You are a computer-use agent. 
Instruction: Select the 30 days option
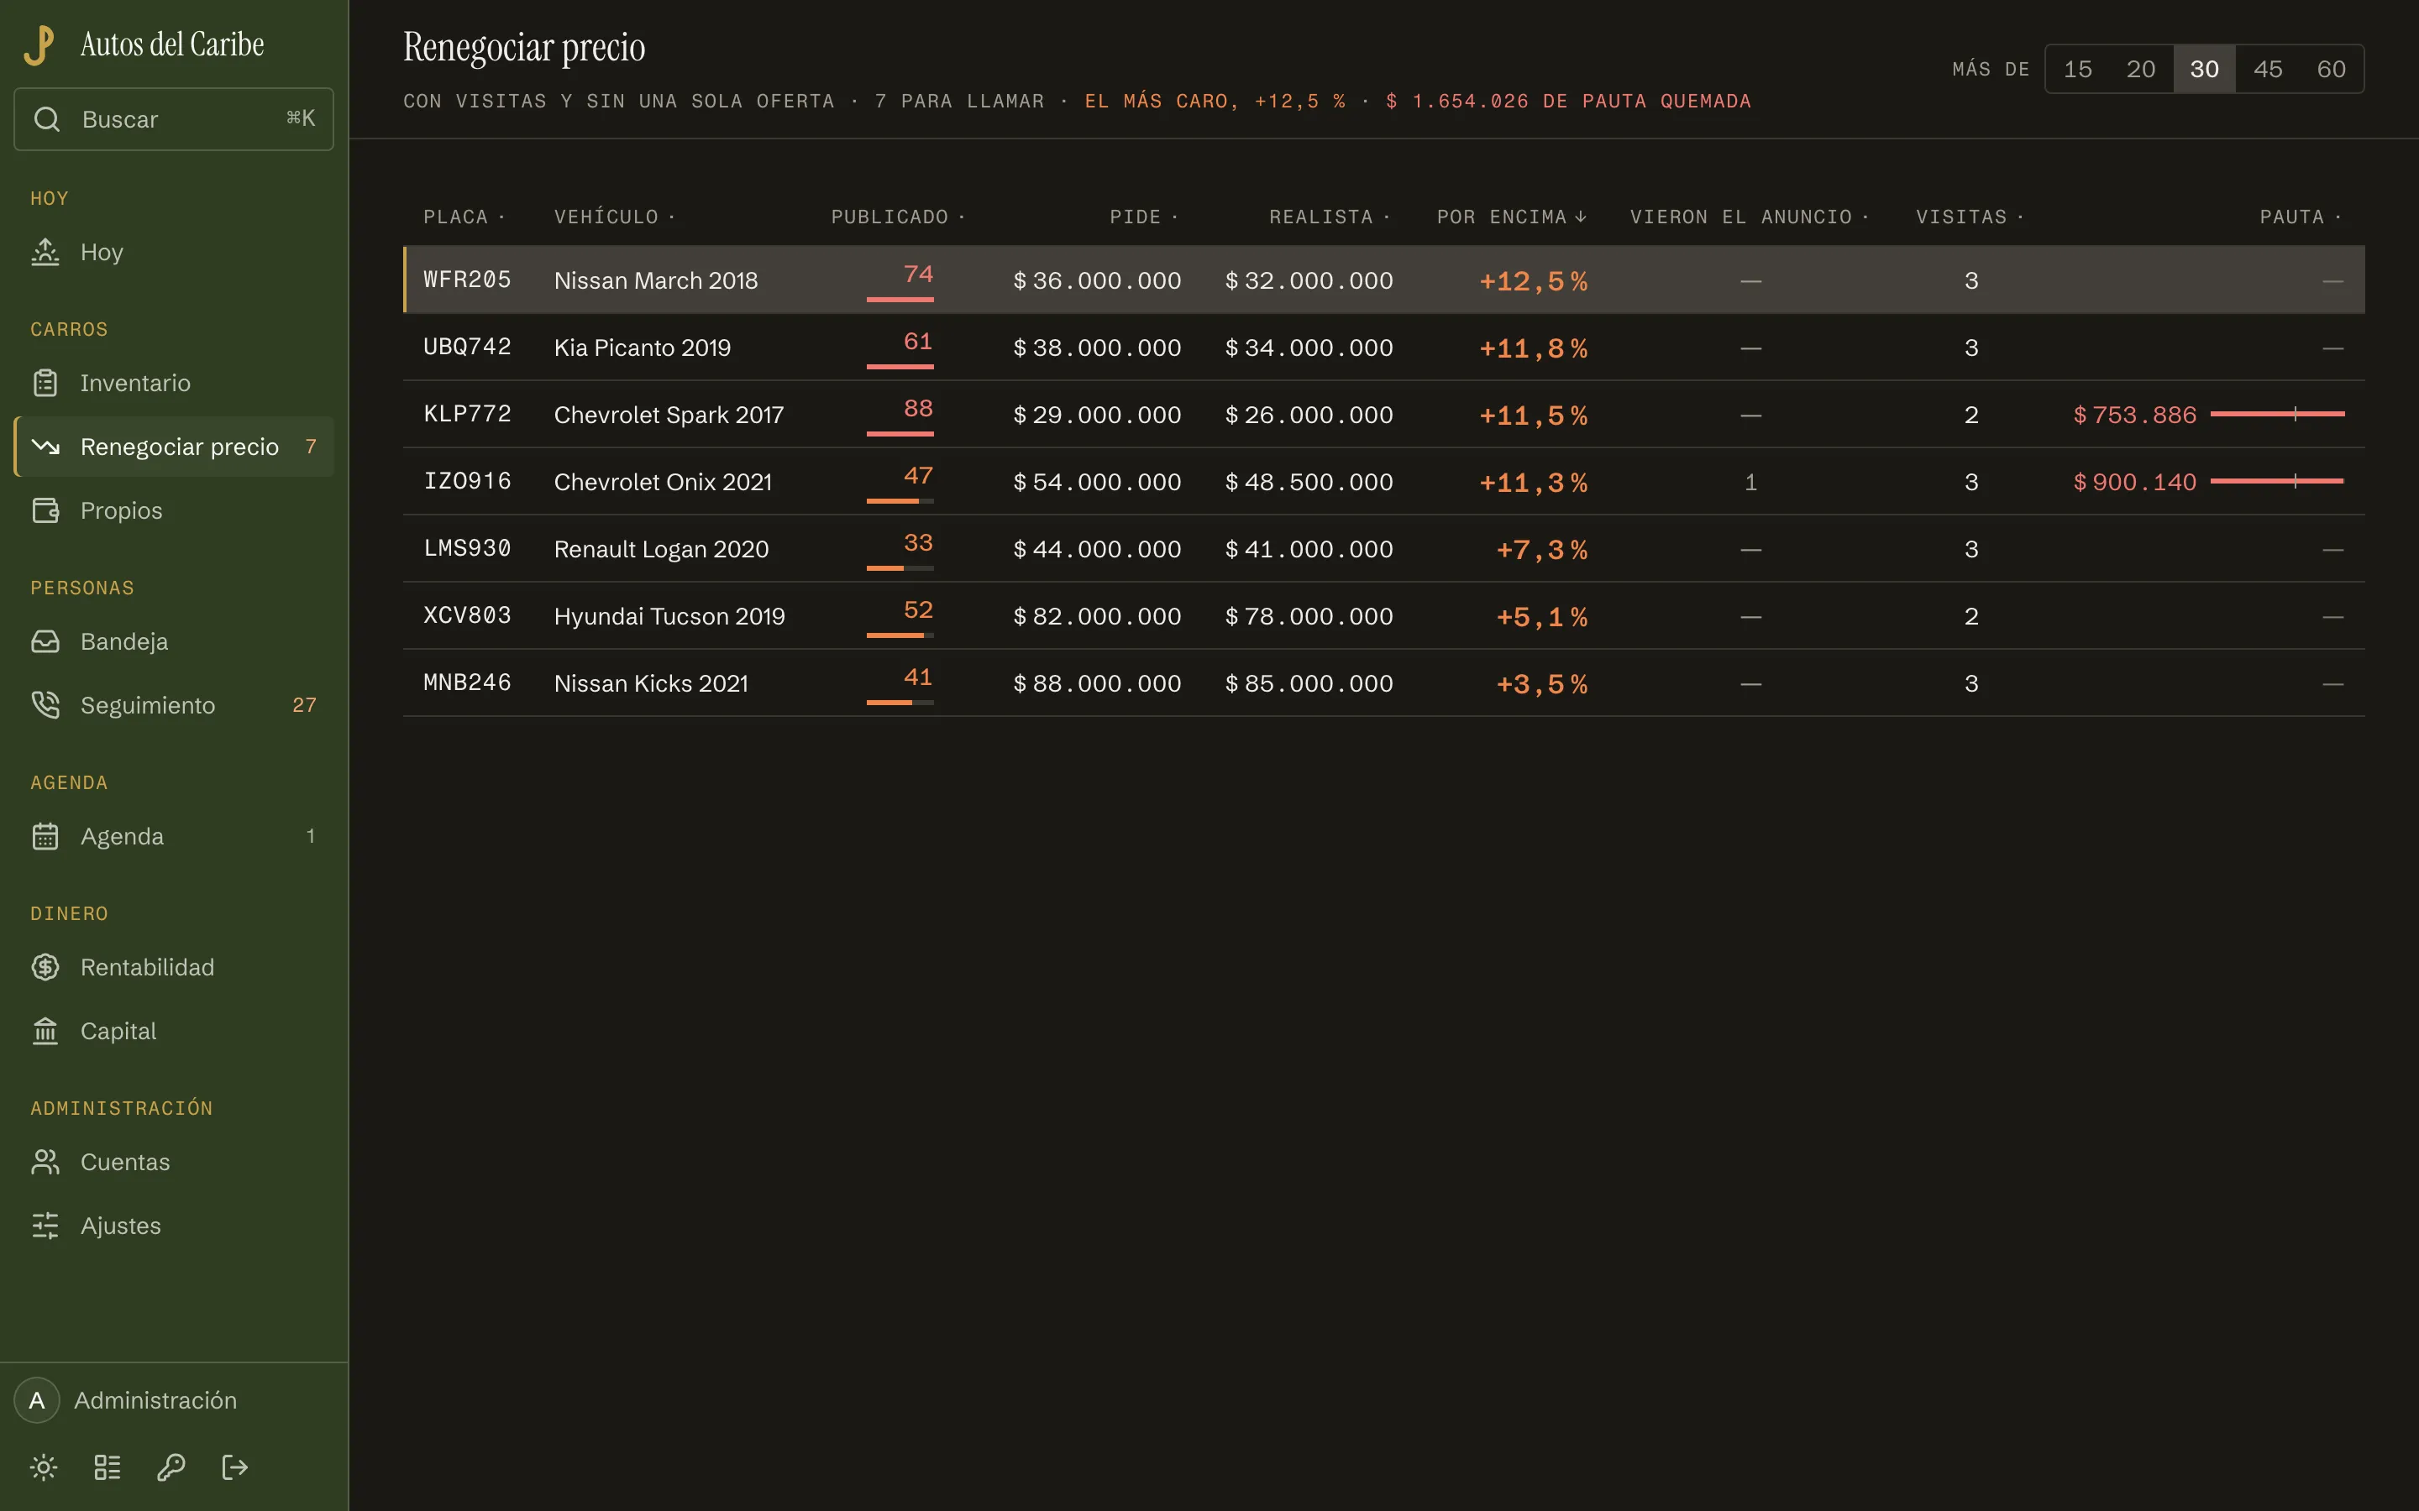[x=2204, y=69]
